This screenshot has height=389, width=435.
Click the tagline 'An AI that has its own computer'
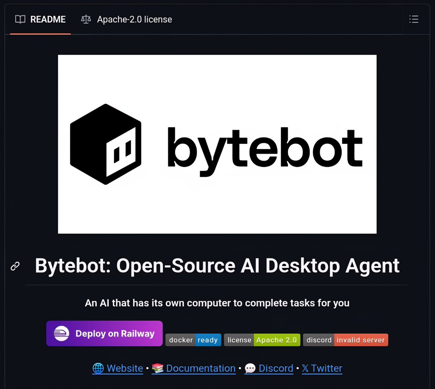pos(217,303)
